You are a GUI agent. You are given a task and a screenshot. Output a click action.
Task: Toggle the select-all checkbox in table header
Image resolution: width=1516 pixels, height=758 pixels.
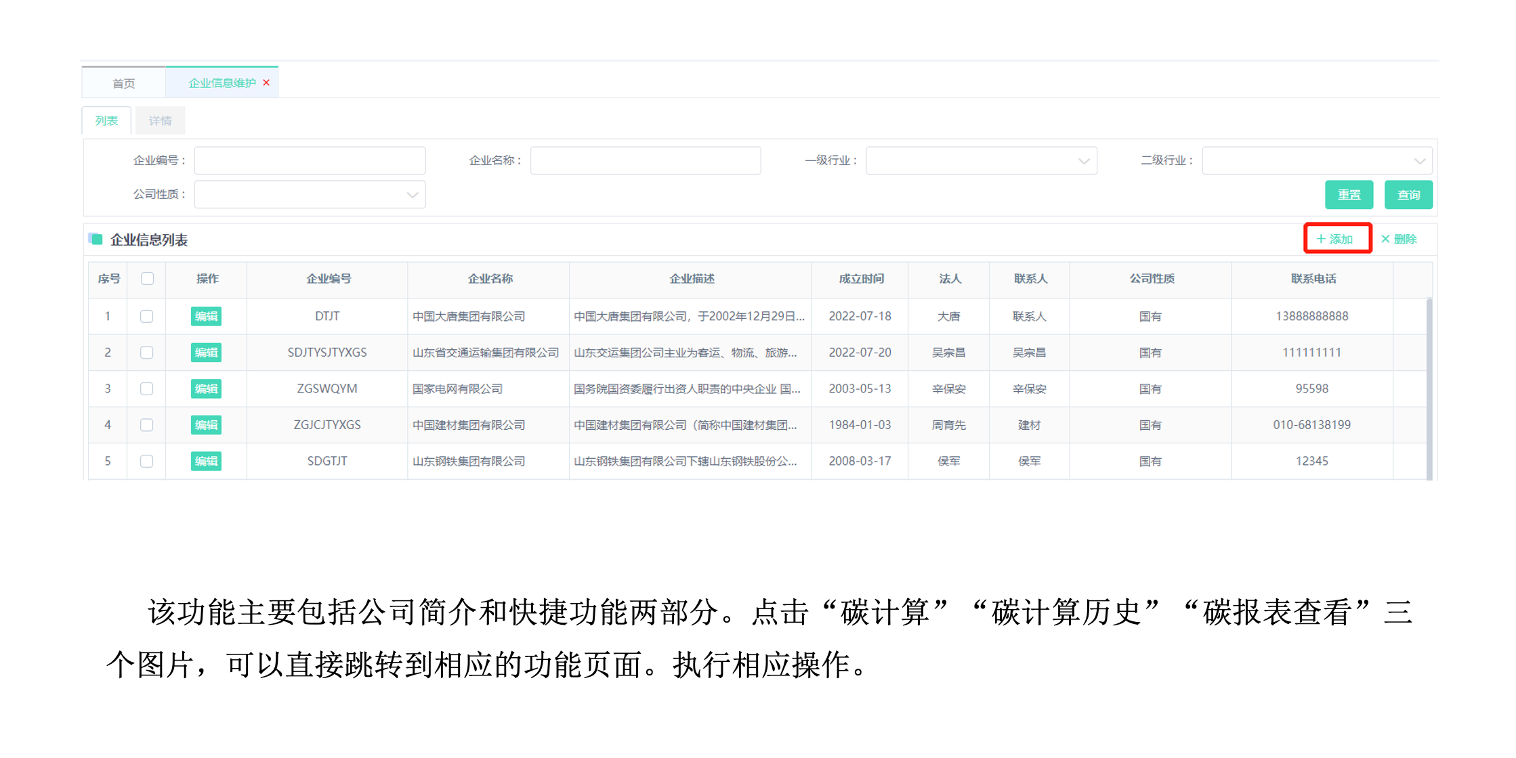pyautogui.click(x=147, y=278)
